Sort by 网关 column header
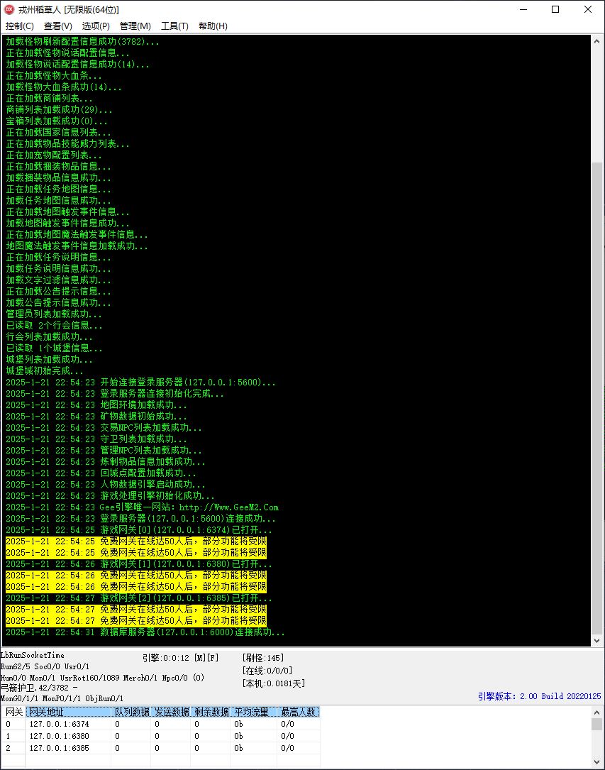 click(13, 712)
